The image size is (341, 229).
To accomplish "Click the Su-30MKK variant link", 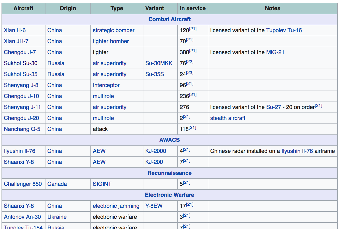I will 159,63.
